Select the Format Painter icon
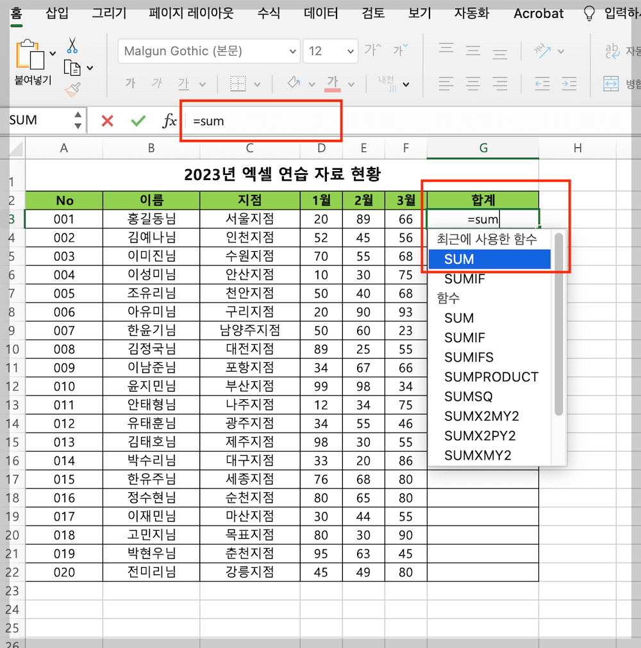Screen dimensions: 641x648 [x=72, y=90]
